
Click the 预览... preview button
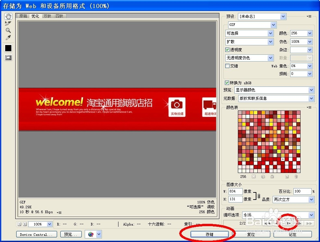[x=71, y=235]
